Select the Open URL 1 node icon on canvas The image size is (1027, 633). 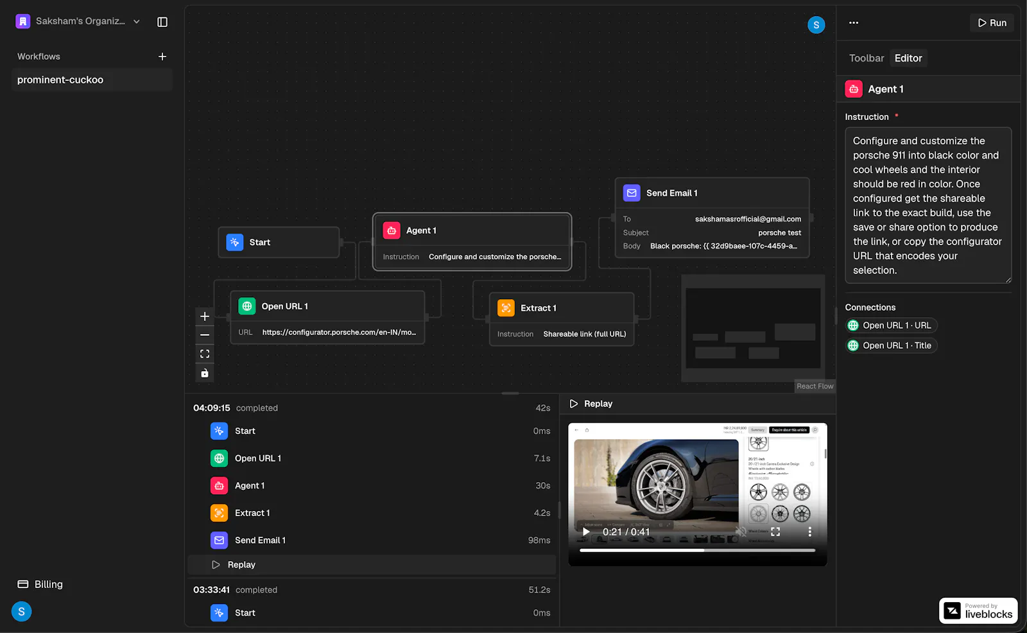coord(247,306)
